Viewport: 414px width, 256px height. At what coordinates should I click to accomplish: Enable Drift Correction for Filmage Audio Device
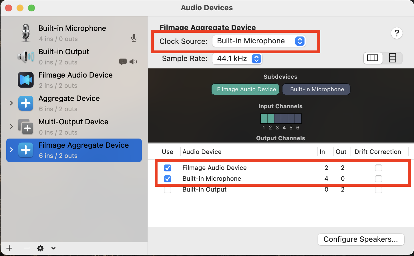point(379,168)
